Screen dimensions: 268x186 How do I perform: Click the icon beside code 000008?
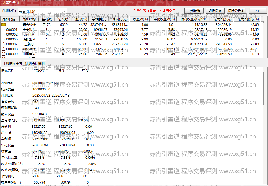(4, 49)
